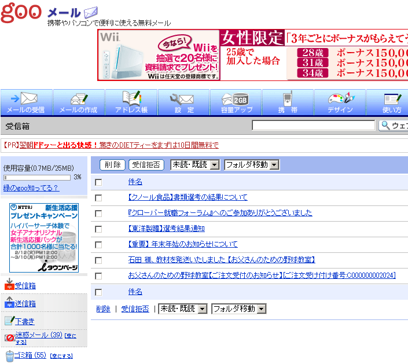Tick checkbox for ご注文受付のお知らせ mail

[98, 276]
